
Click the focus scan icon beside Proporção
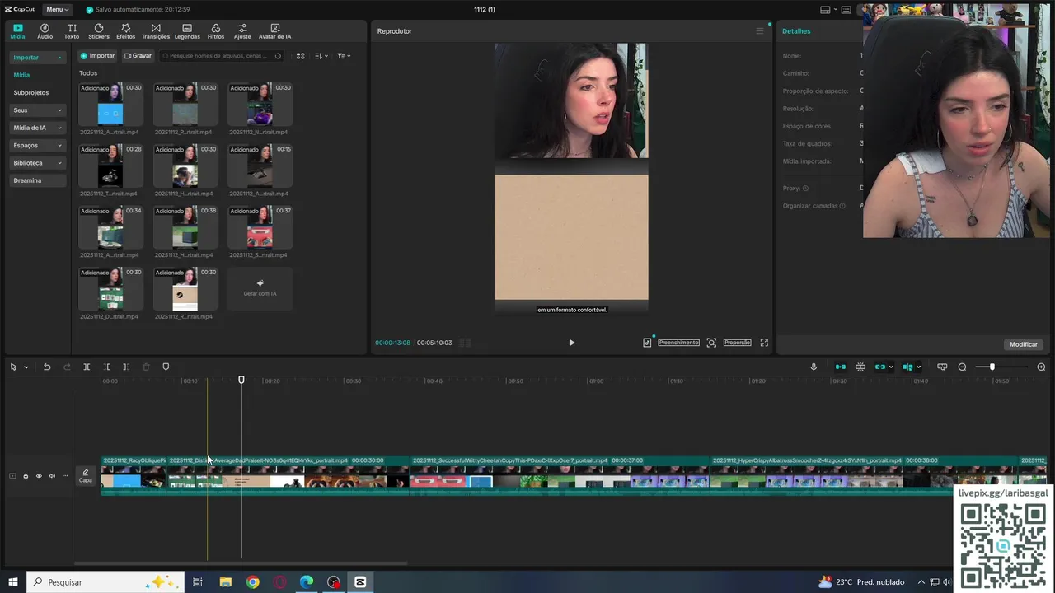[711, 343]
